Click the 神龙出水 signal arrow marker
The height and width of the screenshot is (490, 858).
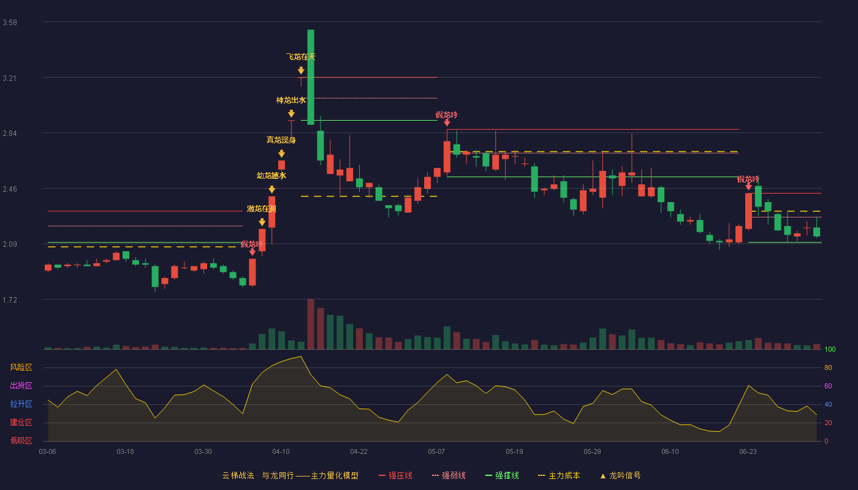pyautogui.click(x=291, y=113)
